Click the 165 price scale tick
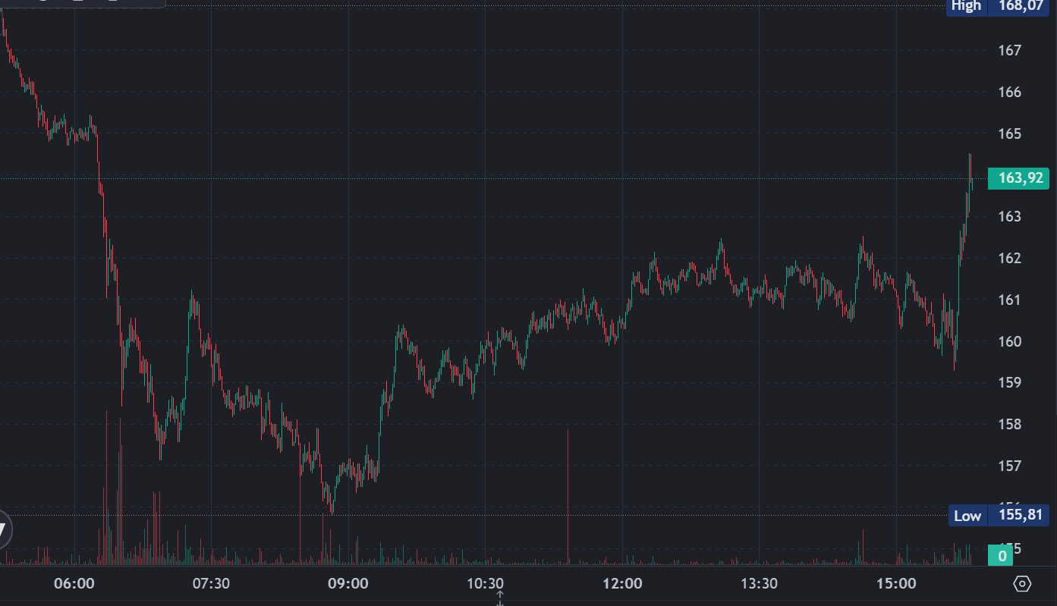1057x606 pixels. (x=1010, y=133)
